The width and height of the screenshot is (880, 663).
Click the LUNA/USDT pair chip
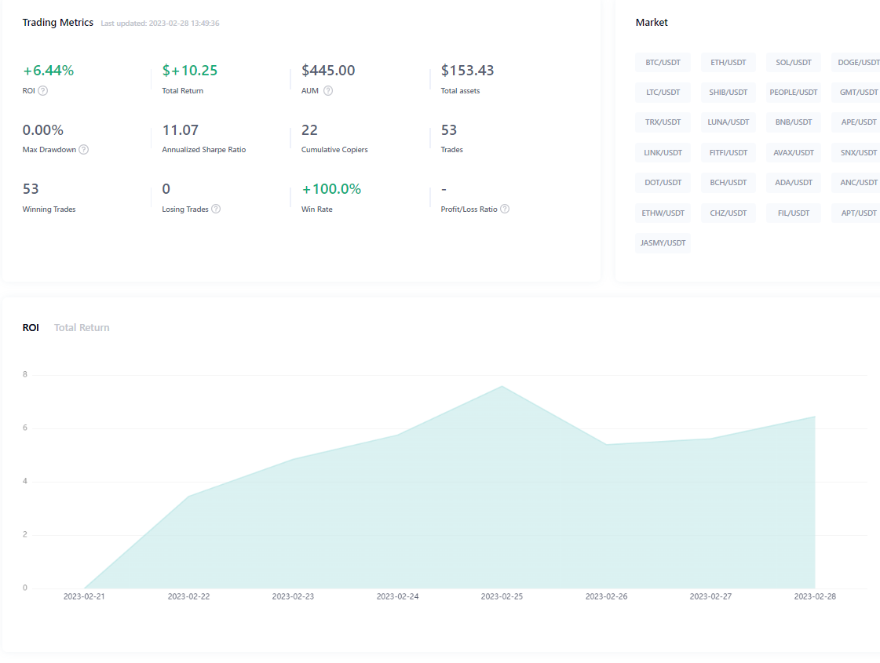[x=728, y=122]
